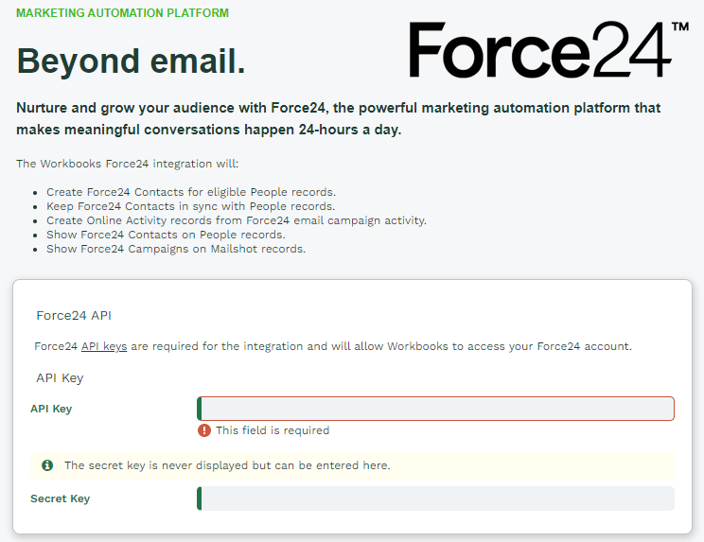
Task: Click the secret key info banner
Action: tap(352, 465)
